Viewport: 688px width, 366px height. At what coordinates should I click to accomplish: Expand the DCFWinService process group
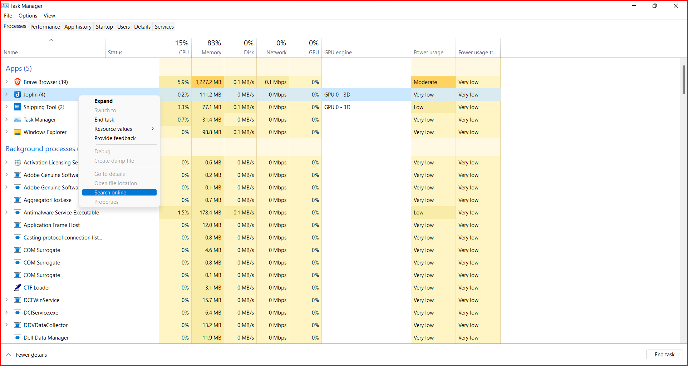(6, 300)
